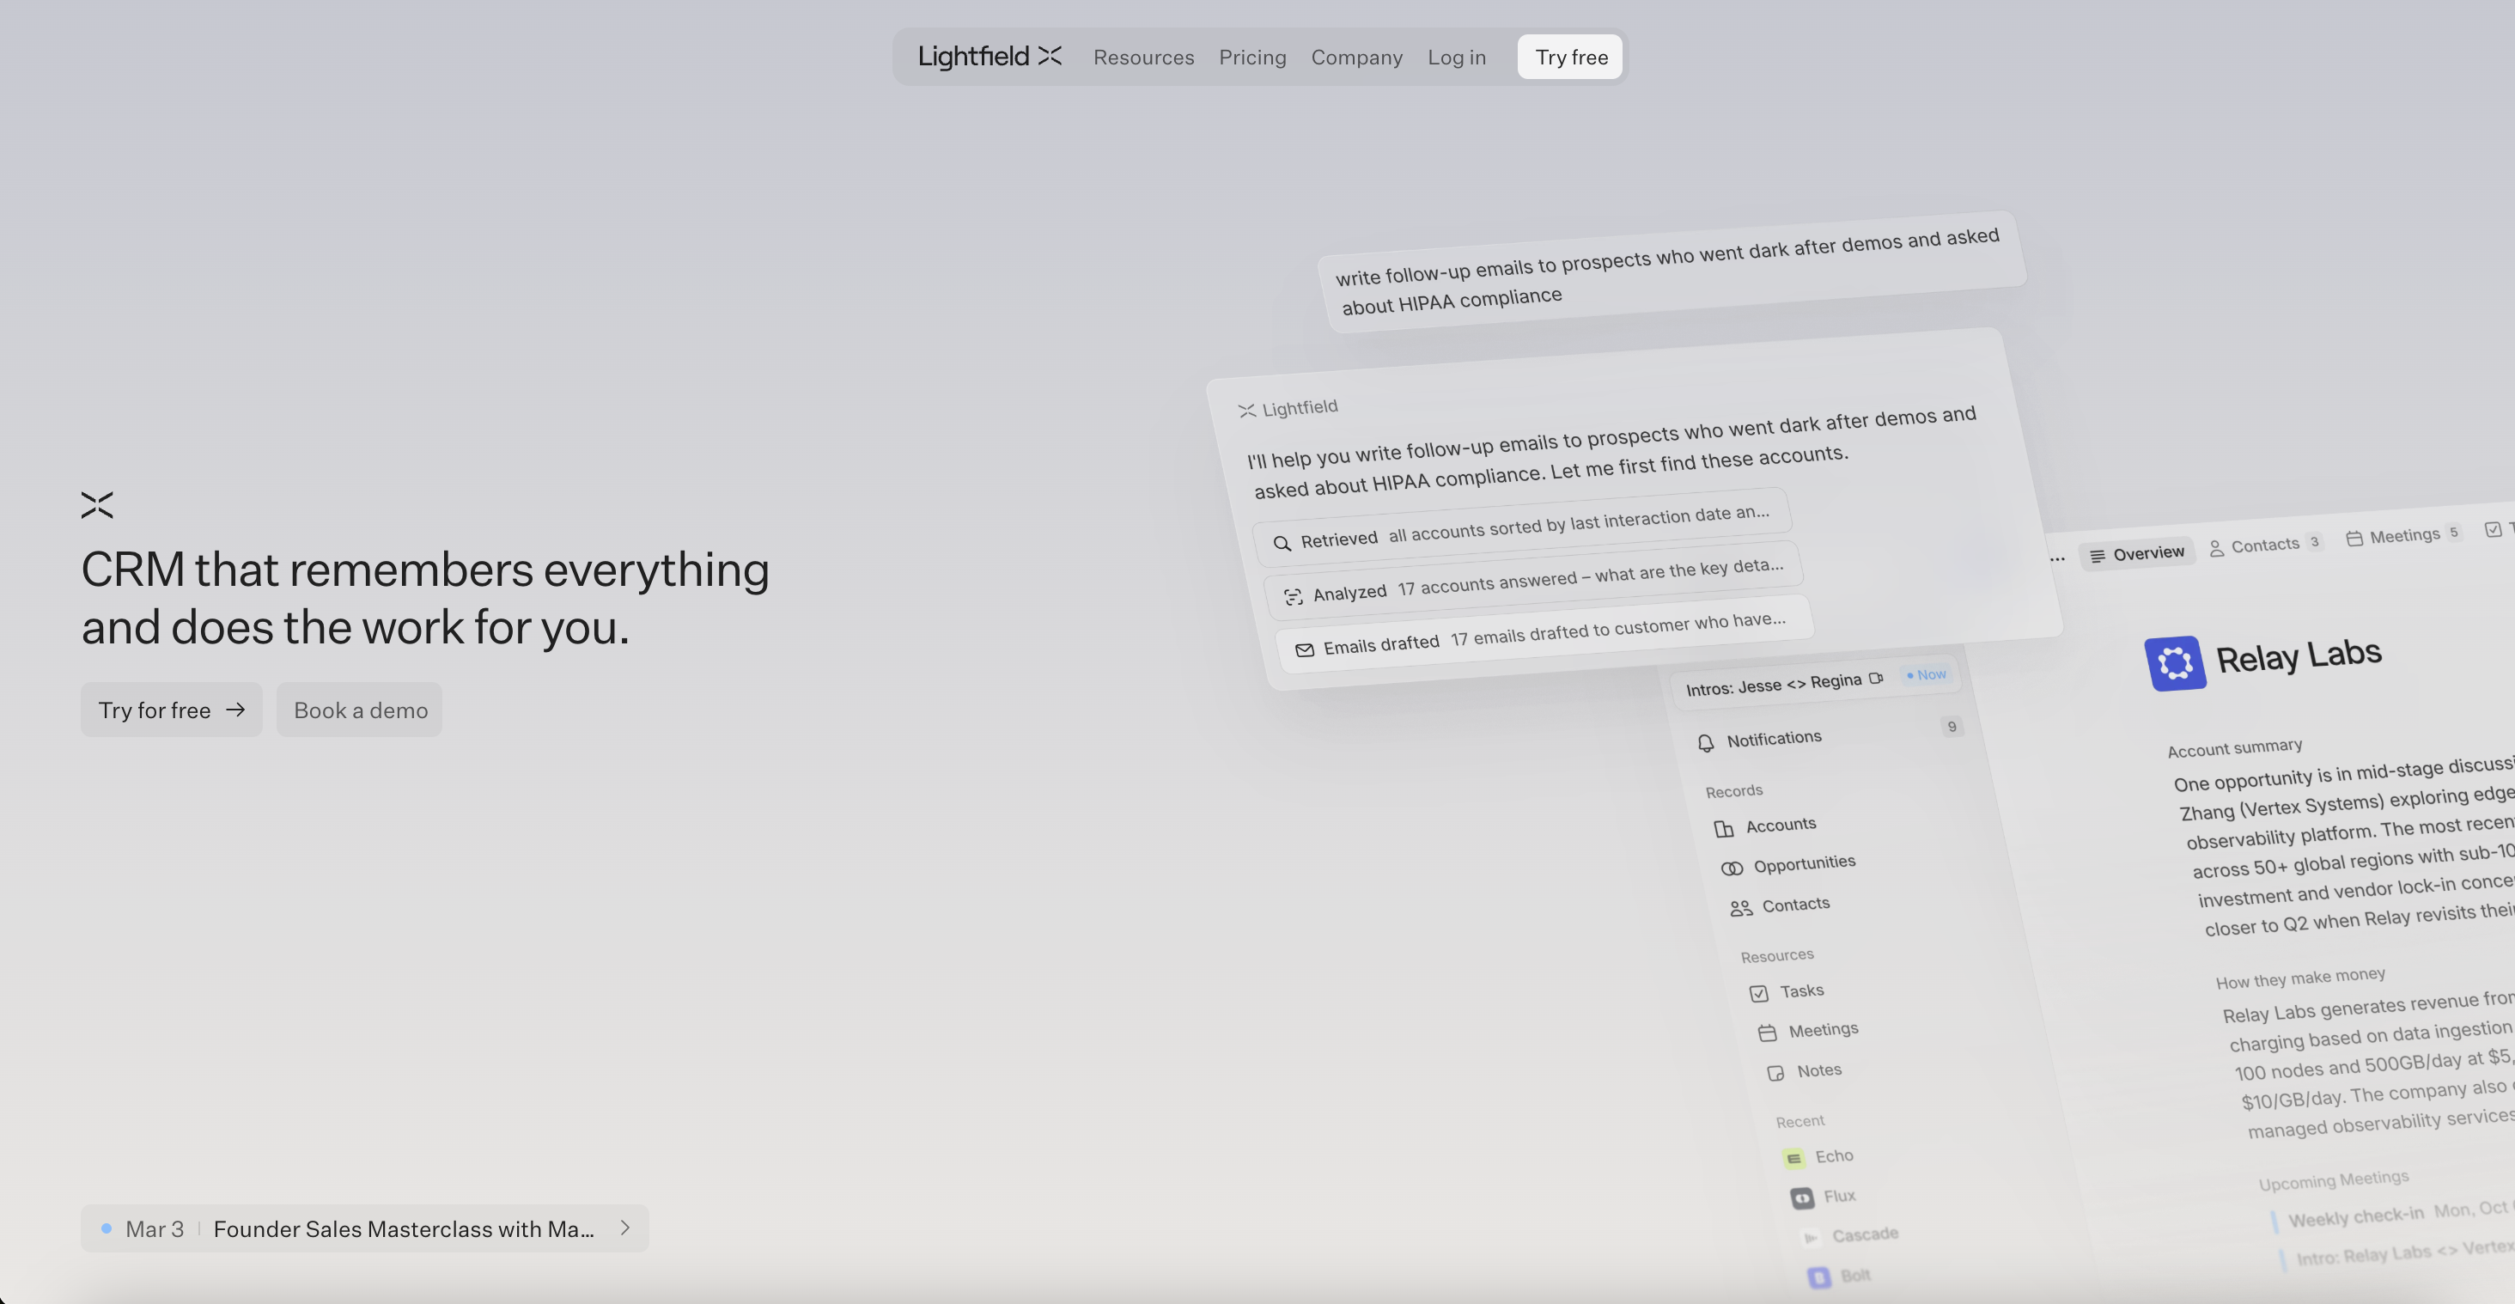Viewport: 2515px width, 1304px height.
Task: Click the Try for free button
Action: [x=171, y=710]
